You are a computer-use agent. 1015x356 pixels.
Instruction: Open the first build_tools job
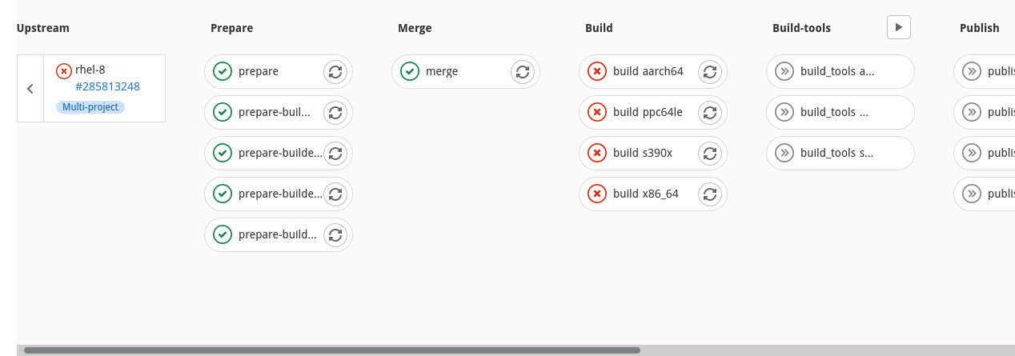pos(836,71)
